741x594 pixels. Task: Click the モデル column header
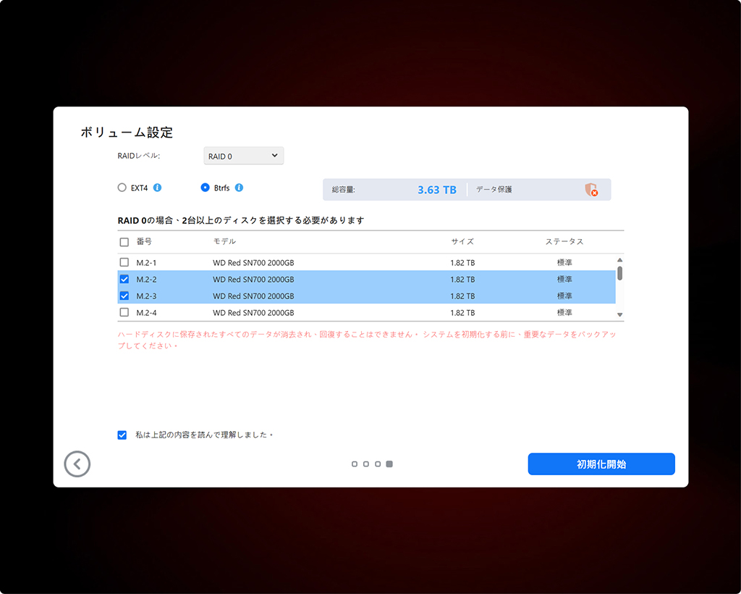click(x=224, y=241)
